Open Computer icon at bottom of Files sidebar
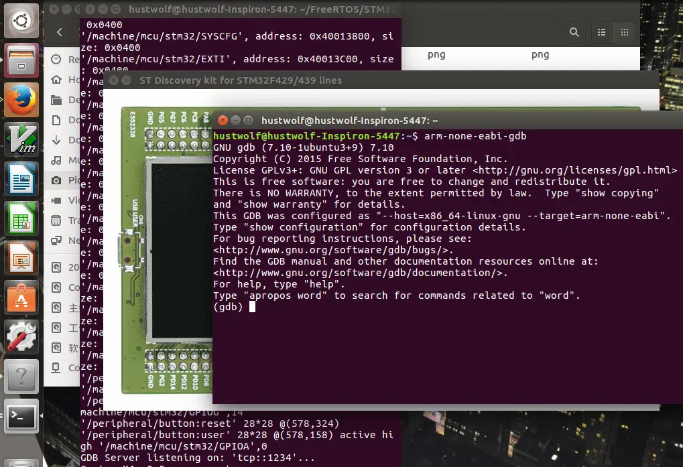The image size is (683, 467). click(56, 368)
